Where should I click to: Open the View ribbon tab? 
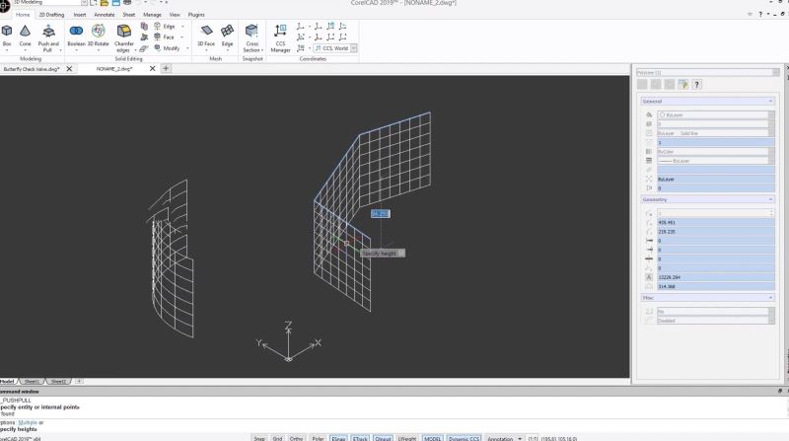[x=175, y=15]
